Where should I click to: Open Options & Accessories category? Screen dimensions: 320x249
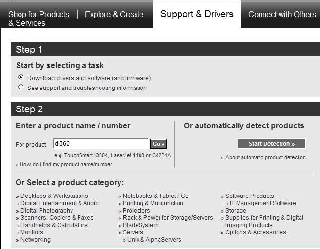[256, 232]
